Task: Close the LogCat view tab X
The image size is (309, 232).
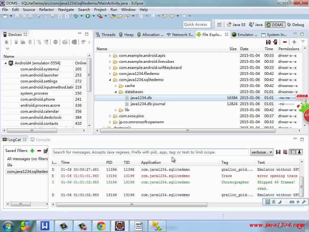Action: click(x=25, y=140)
